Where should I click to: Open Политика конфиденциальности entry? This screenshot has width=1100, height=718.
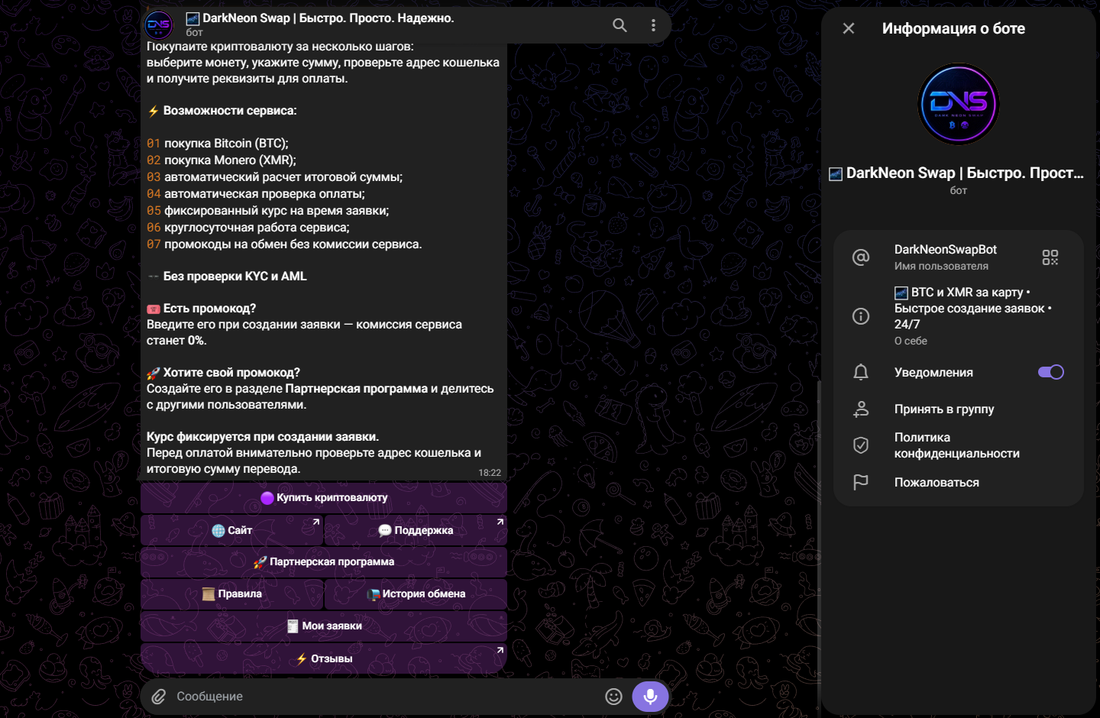point(959,445)
